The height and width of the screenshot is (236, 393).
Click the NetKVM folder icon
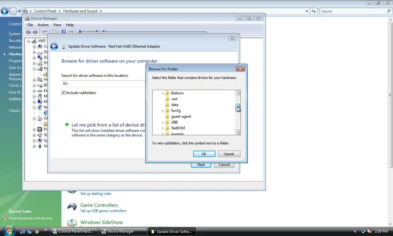(167, 128)
